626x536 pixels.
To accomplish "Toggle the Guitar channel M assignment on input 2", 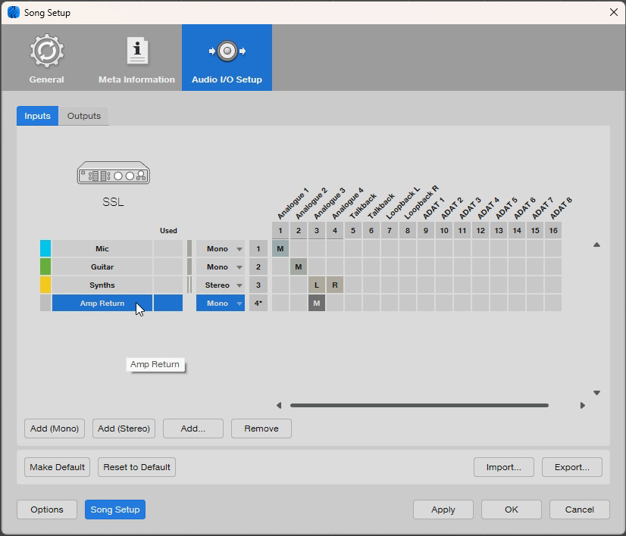I will [299, 267].
